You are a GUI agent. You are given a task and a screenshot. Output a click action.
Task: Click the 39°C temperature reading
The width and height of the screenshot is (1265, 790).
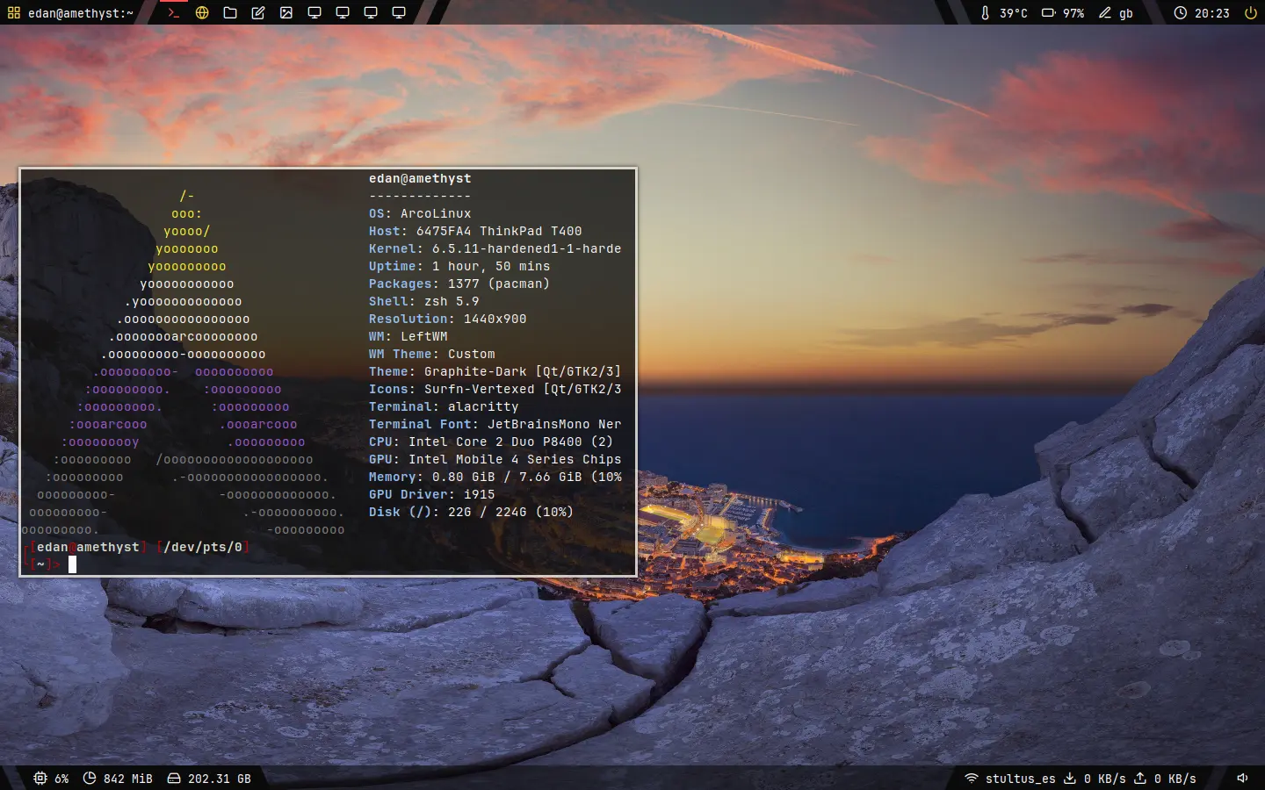pyautogui.click(x=1014, y=13)
